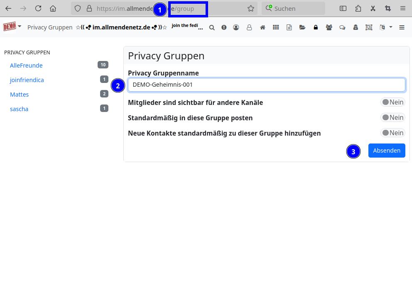
Task: Open the language dropdown arrow in navbar
Action: (390, 27)
